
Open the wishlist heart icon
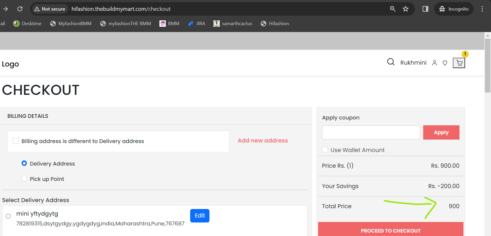[x=445, y=63]
